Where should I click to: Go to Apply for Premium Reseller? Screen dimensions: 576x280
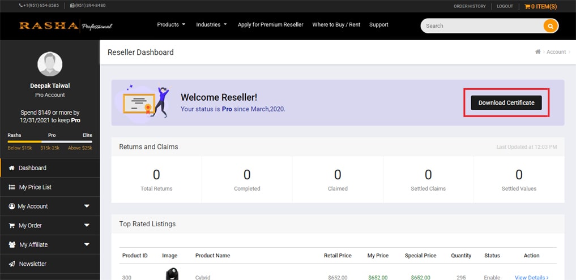[270, 25]
